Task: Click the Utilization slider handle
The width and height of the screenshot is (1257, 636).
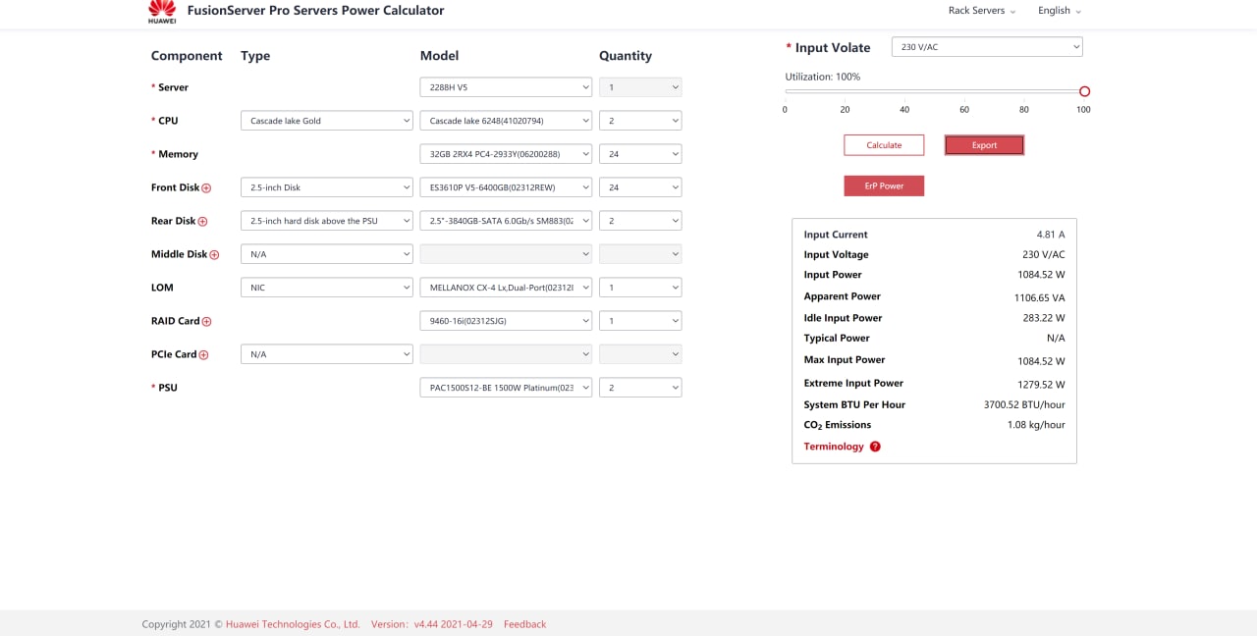Action: click(1084, 91)
